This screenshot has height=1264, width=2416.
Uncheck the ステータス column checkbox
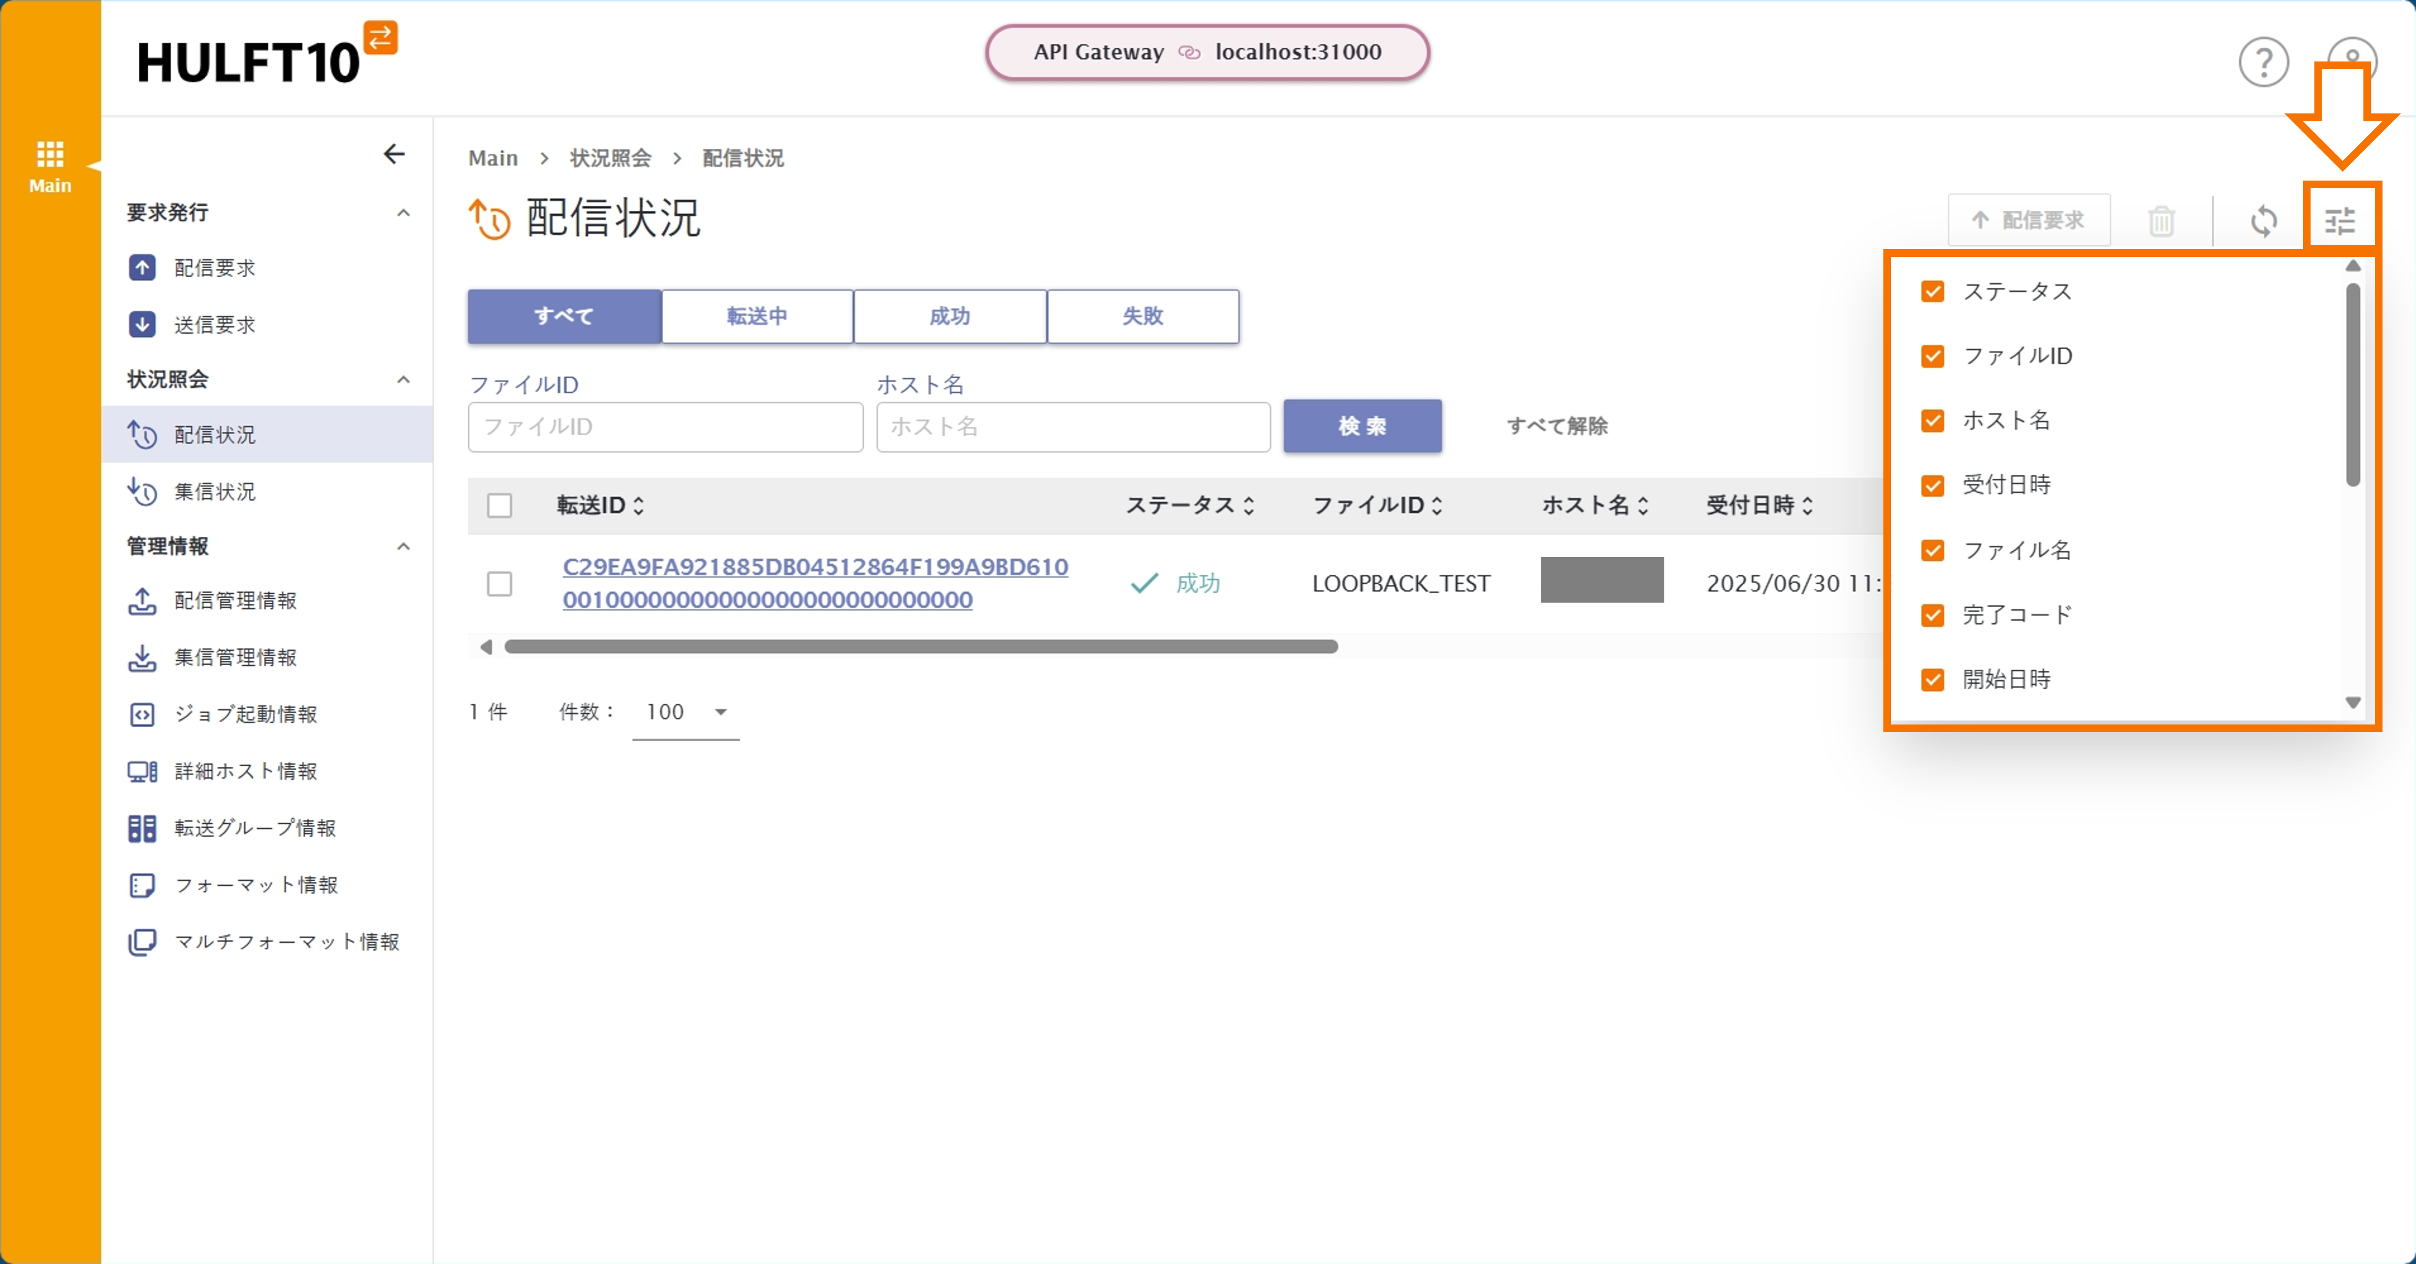click(x=1933, y=291)
